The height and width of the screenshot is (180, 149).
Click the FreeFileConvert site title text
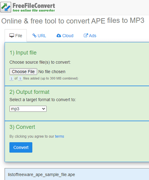coord(34,6)
